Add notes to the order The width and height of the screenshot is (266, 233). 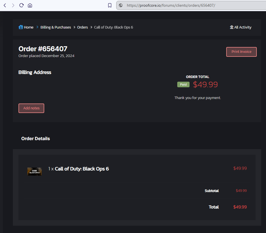click(x=31, y=108)
